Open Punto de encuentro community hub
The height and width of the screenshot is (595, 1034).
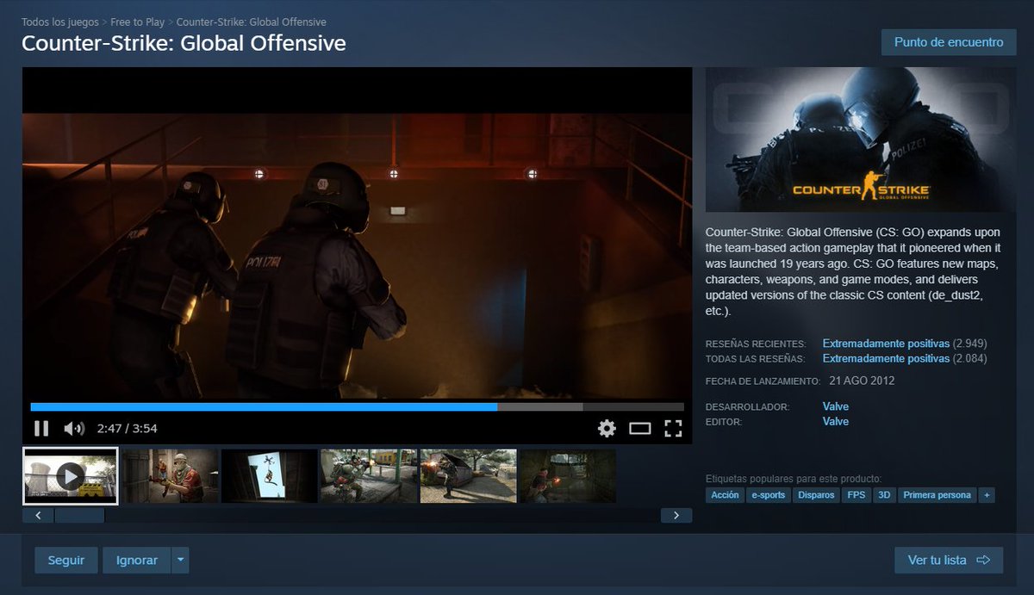pos(949,42)
